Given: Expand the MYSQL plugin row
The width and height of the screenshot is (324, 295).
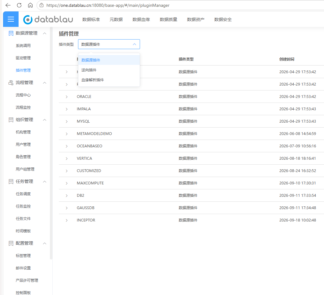Looking at the screenshot, I should 67,121.
